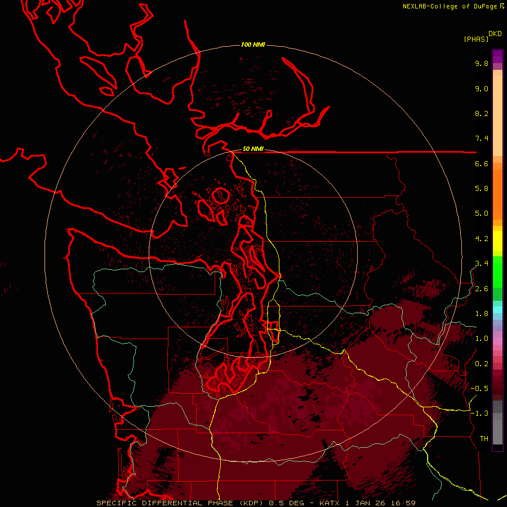Image resolution: width=507 pixels, height=507 pixels.
Task: Click the 5.0 scale value
Action: [x=482, y=214]
